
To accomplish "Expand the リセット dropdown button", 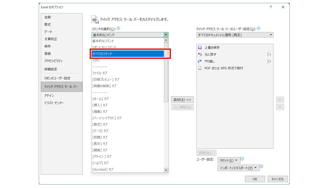I will pos(229,160).
